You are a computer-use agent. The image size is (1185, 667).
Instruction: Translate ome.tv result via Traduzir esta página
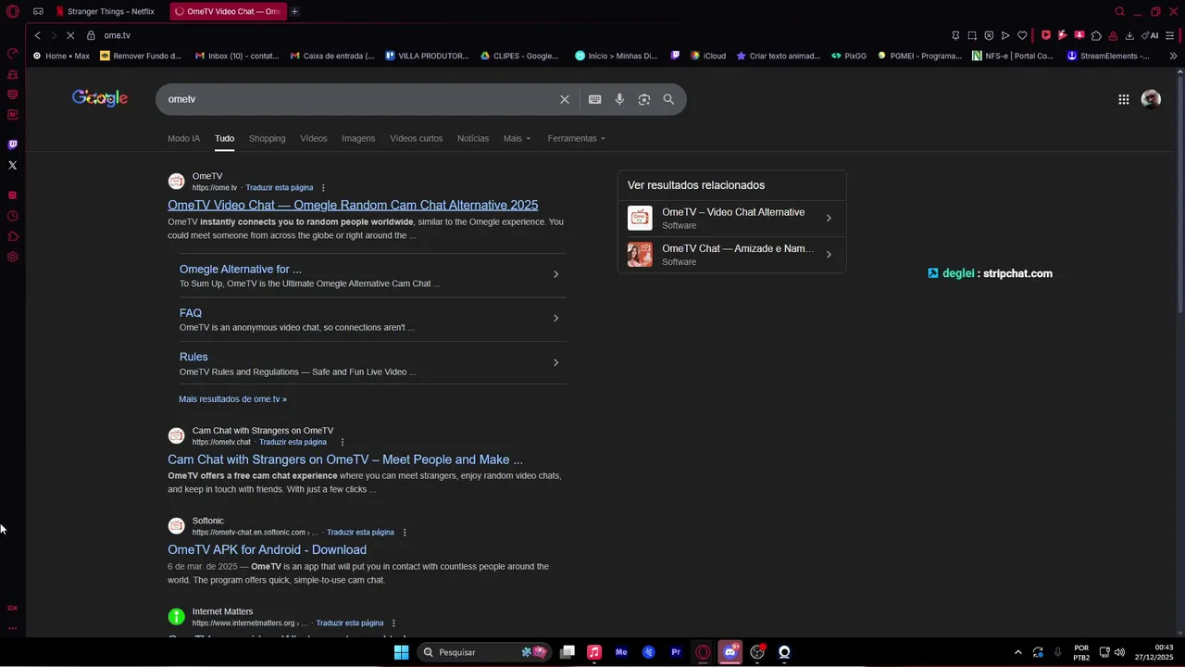280,188
